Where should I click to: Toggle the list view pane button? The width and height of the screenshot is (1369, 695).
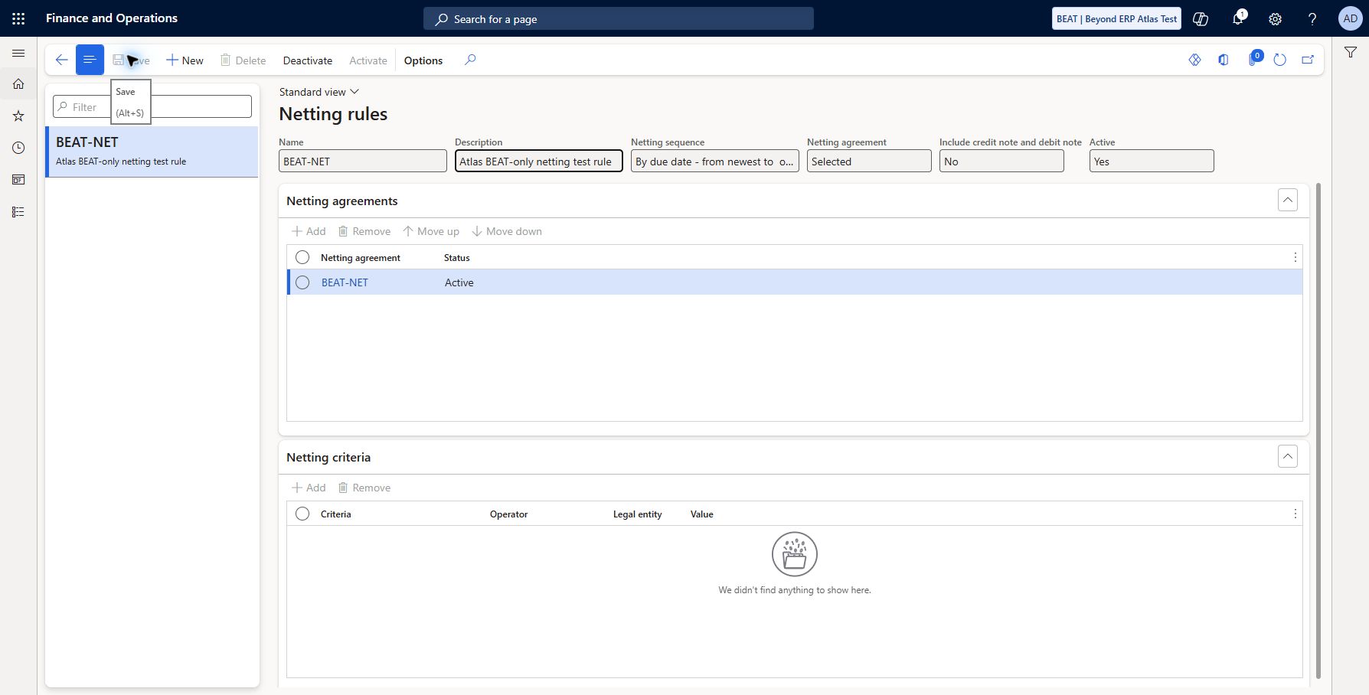(x=90, y=60)
